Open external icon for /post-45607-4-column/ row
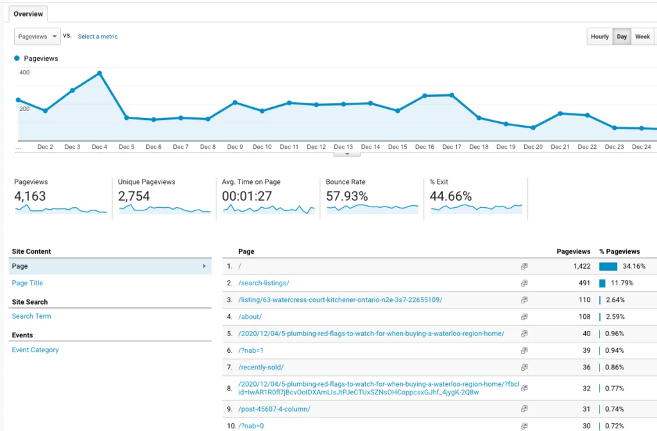 (524, 409)
